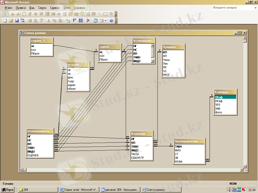Click the Пуск start button
Screen dimensions: 258x193
coord(7,189)
